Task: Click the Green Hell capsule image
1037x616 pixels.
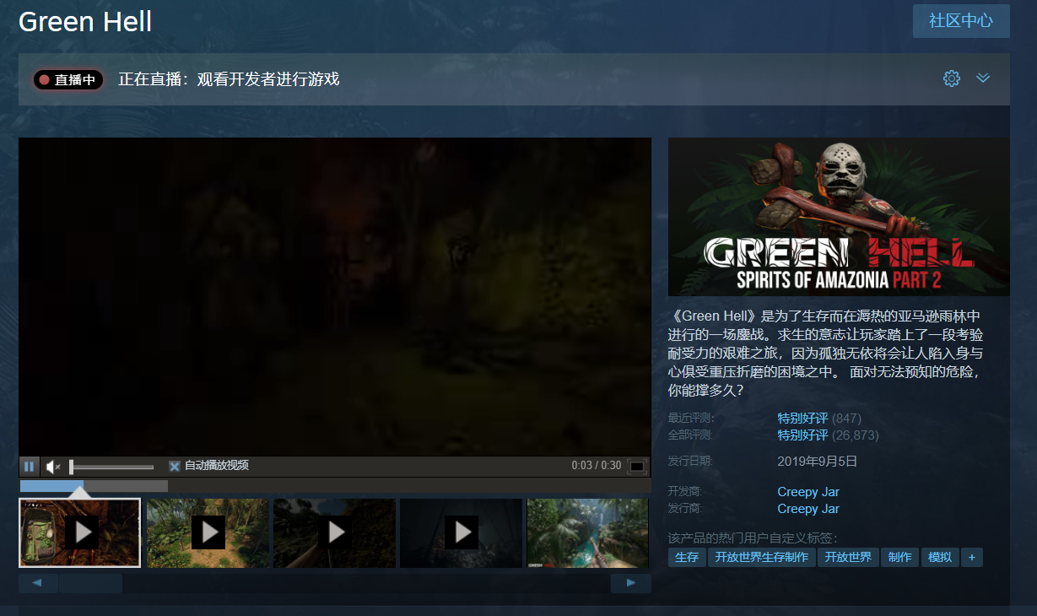Action: click(839, 217)
